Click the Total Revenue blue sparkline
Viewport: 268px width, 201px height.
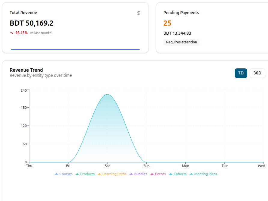click(75, 49)
